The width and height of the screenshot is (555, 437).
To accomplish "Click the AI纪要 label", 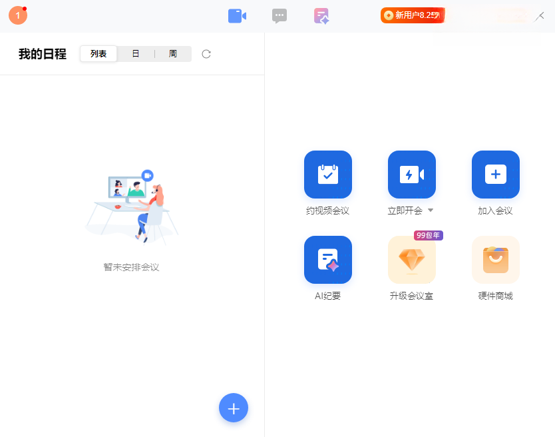I will pyautogui.click(x=328, y=296).
